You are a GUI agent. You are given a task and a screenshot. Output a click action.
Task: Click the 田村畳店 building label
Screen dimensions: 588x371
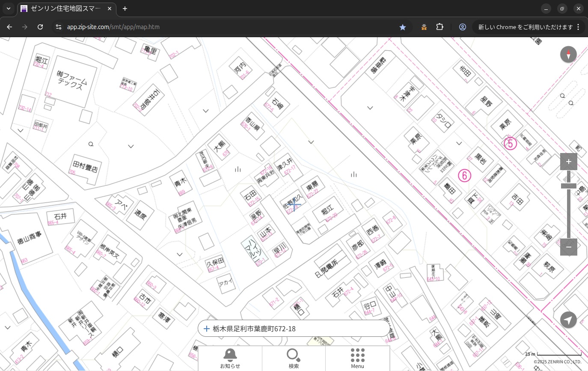(85, 167)
